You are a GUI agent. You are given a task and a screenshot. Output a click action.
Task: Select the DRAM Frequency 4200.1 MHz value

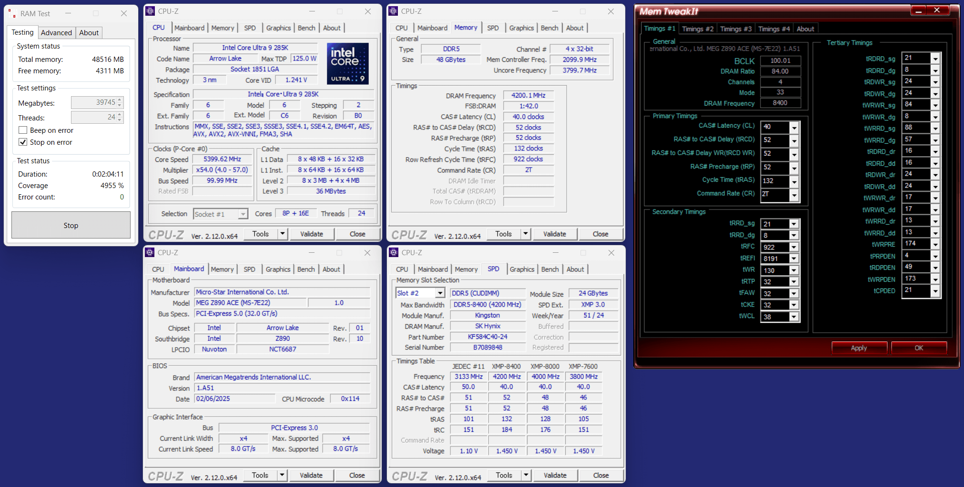(x=528, y=95)
